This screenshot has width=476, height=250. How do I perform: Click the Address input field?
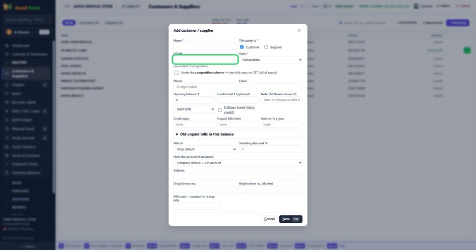click(238, 176)
